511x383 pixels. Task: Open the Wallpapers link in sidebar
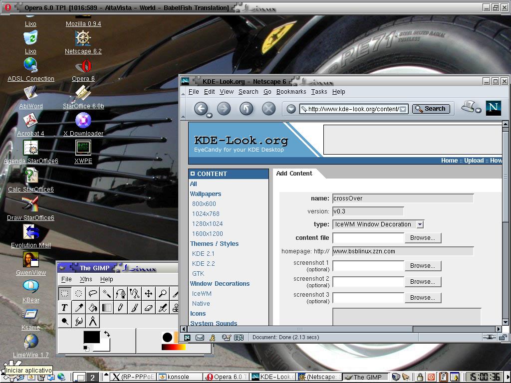[x=205, y=194]
